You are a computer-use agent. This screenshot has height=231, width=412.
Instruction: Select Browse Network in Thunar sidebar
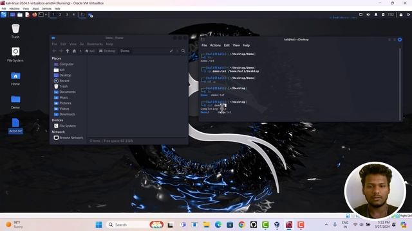(x=68, y=137)
